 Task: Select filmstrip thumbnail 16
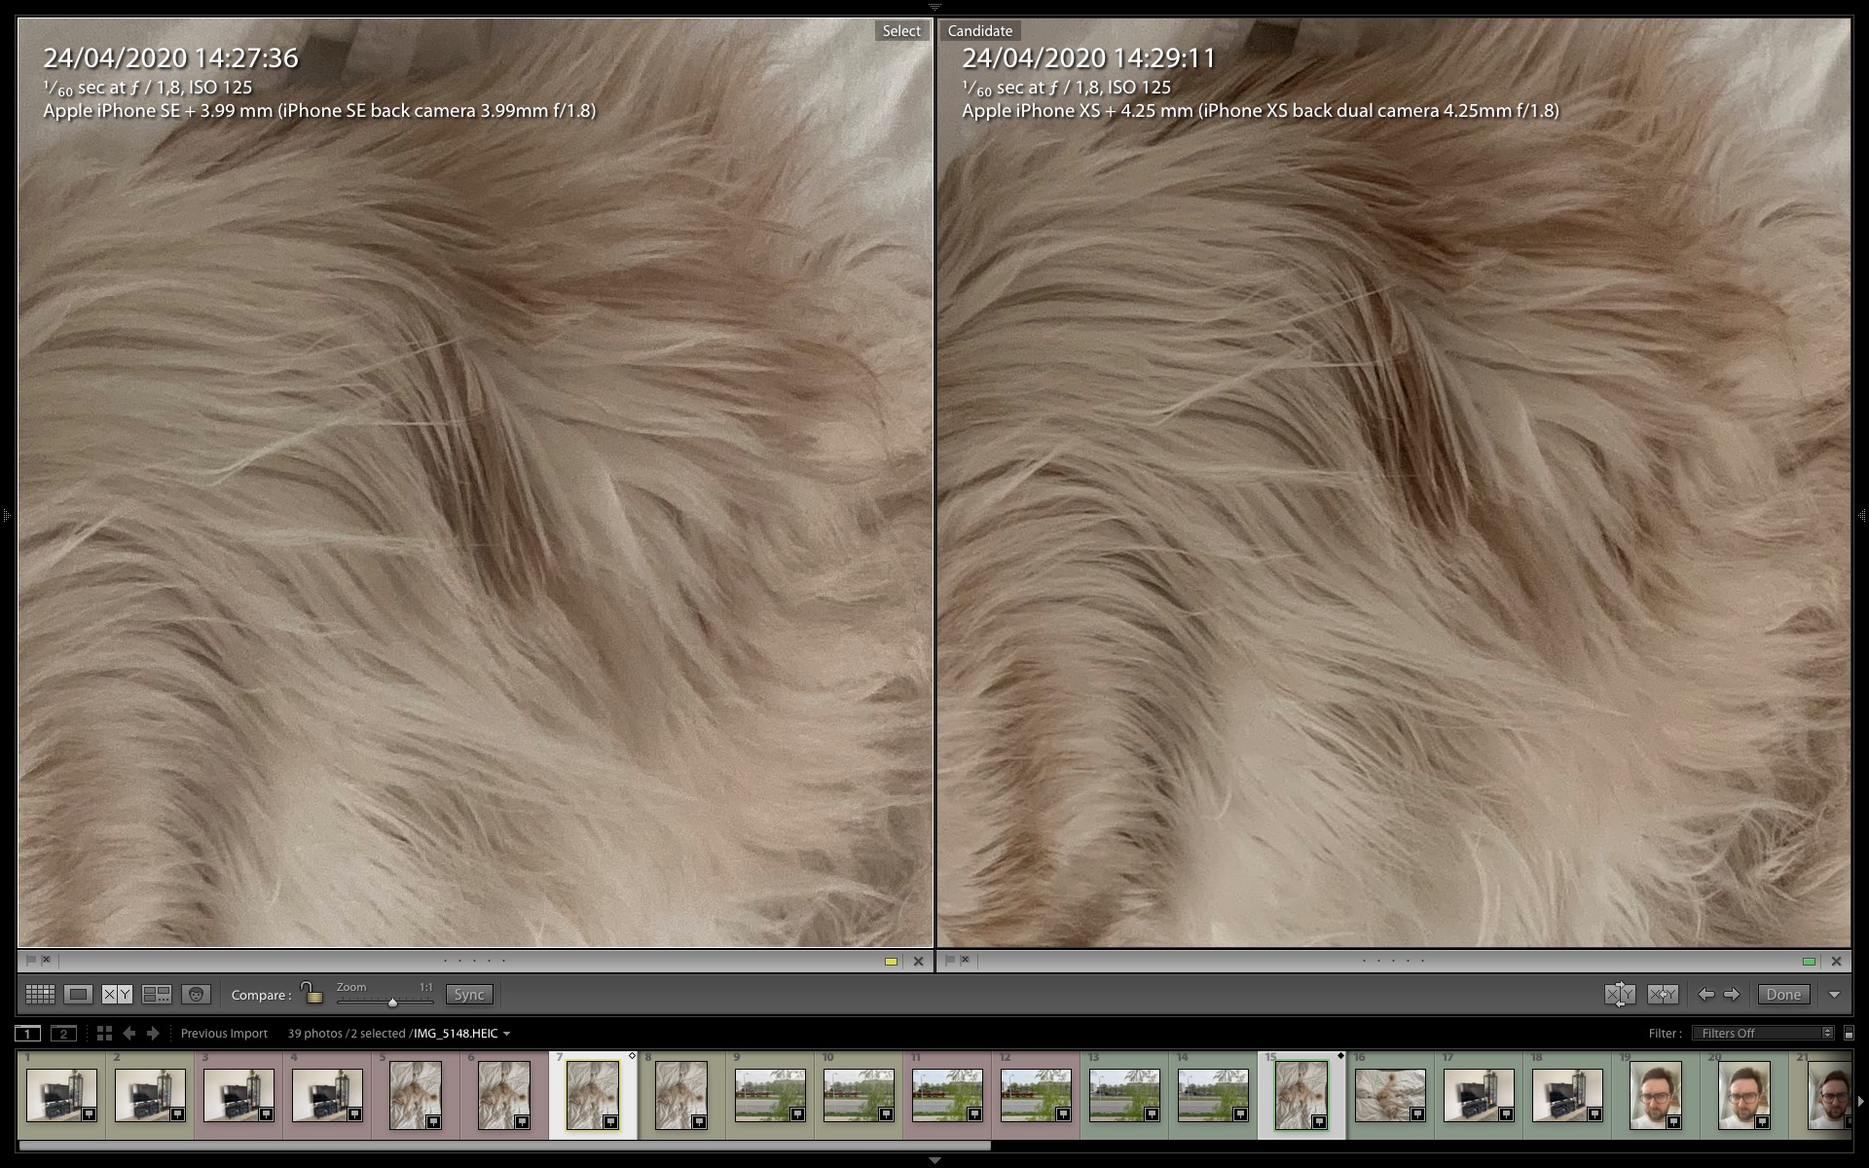(1390, 1095)
